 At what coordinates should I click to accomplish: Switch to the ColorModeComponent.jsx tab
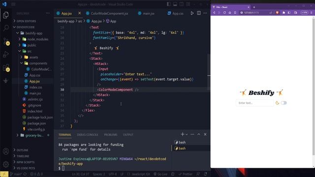point(109,13)
